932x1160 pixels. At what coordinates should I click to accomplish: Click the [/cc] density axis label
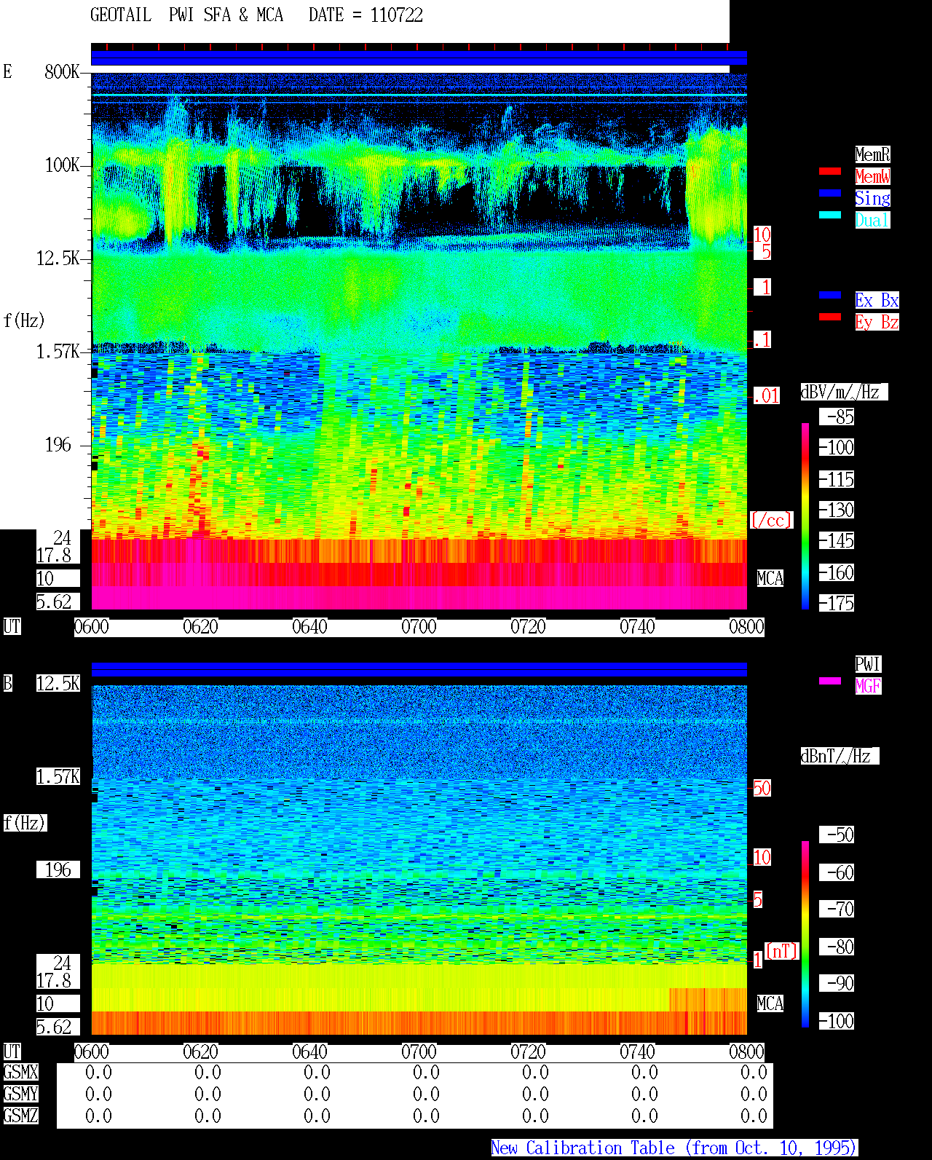(x=771, y=520)
